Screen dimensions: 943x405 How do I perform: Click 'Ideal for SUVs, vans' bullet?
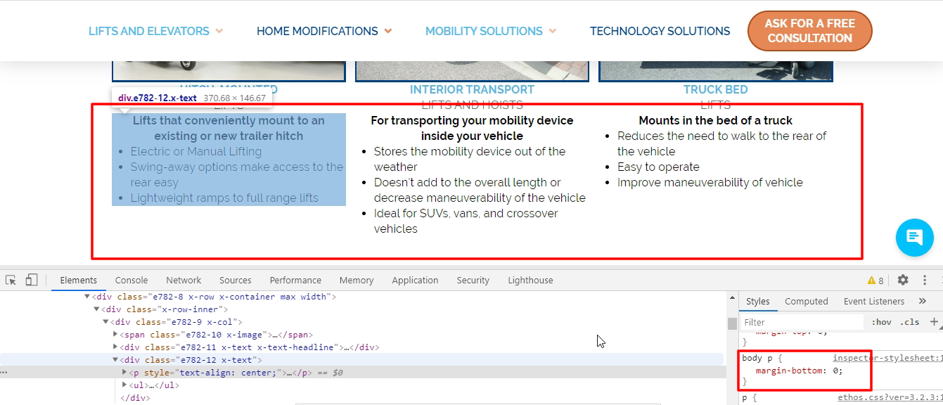(x=466, y=221)
